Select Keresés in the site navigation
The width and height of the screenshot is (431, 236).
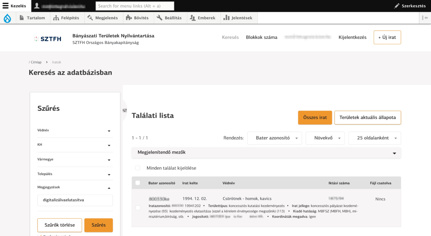[x=230, y=37]
